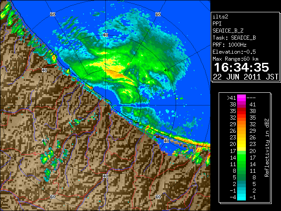The height and width of the screenshot is (211, 281).
Task: Pick the cyan -4 to -1 dBZ swatch
Action: [x=241, y=197]
